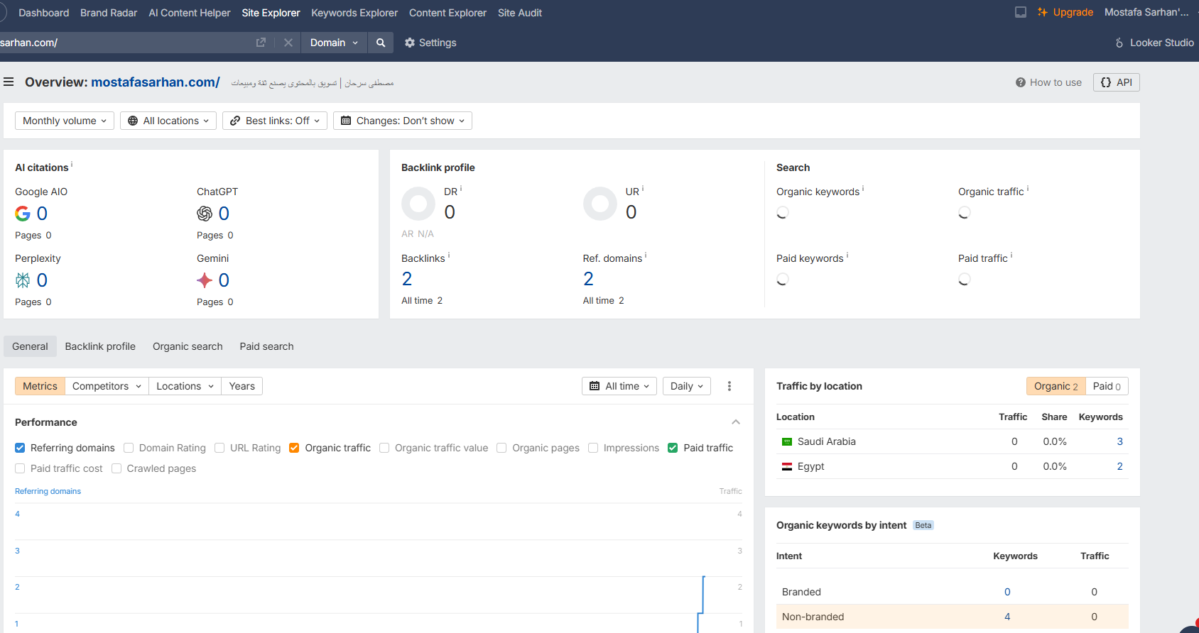Click the Gemini star icon
The height and width of the screenshot is (633, 1199).
pyautogui.click(x=205, y=280)
